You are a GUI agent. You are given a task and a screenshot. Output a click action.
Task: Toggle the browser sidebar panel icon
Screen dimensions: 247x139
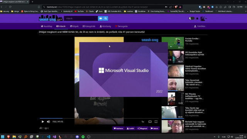[x=230, y=7]
